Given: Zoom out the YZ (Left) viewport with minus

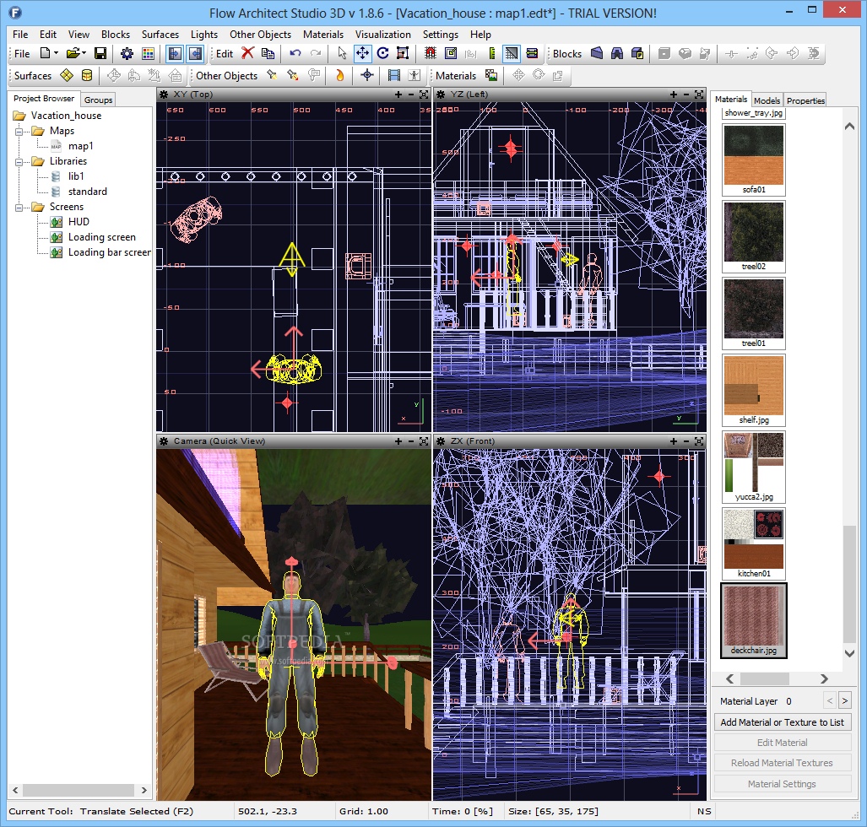Looking at the screenshot, I should [686, 95].
